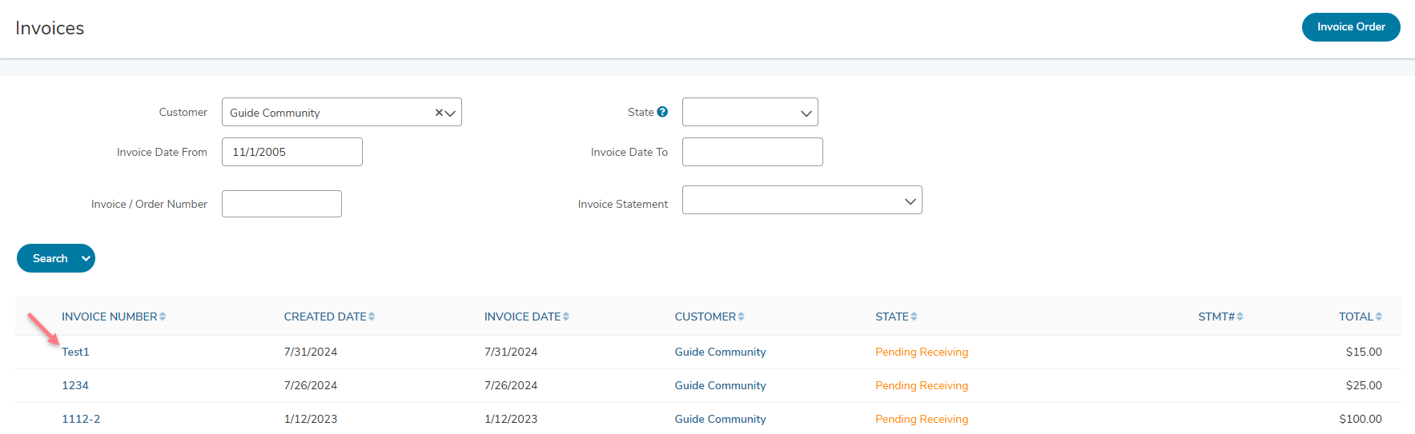Click the Invoice Date To field
Screen dimensions: 1415x434
(753, 152)
